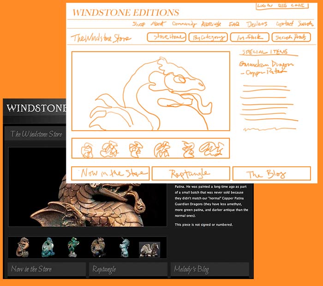Click In-Stock button in wireframe sketch

[x=250, y=37]
